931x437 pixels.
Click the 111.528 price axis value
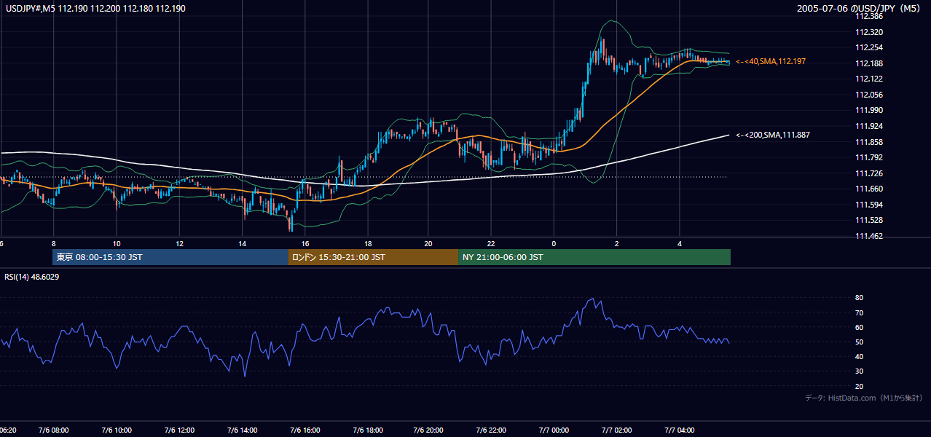[x=870, y=220]
